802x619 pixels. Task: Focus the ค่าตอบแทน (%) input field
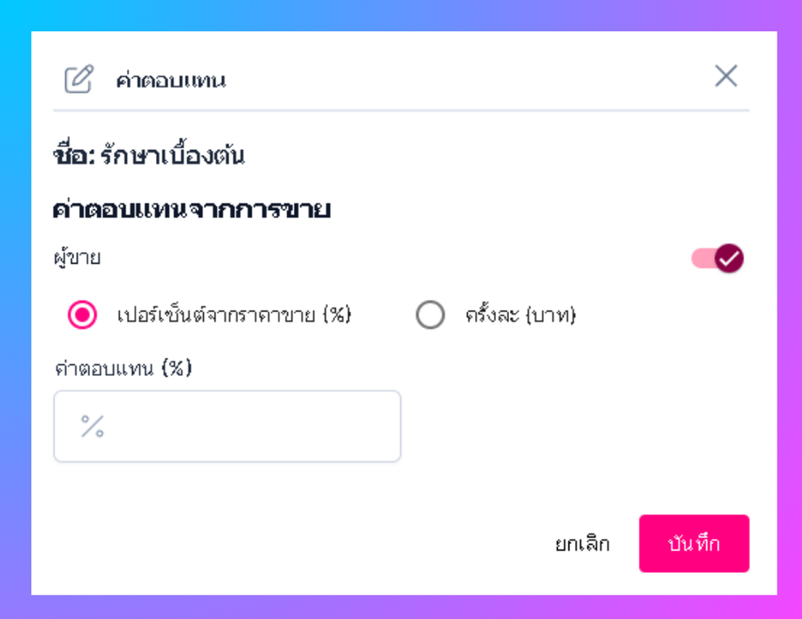[x=244, y=426]
